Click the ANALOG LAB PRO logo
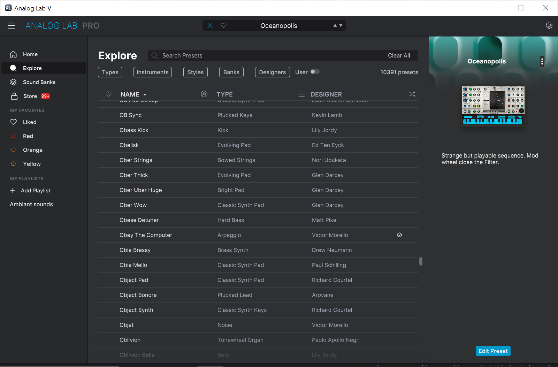This screenshot has height=367, width=558. click(62, 25)
